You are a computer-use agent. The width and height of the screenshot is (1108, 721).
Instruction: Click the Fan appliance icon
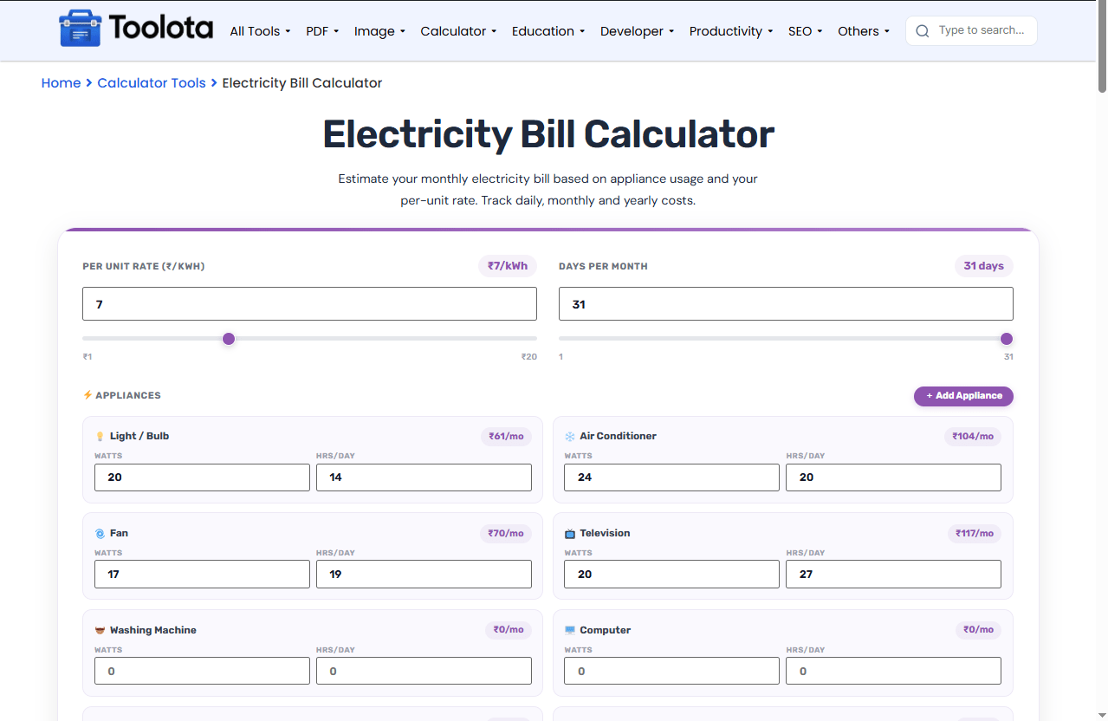(x=100, y=533)
